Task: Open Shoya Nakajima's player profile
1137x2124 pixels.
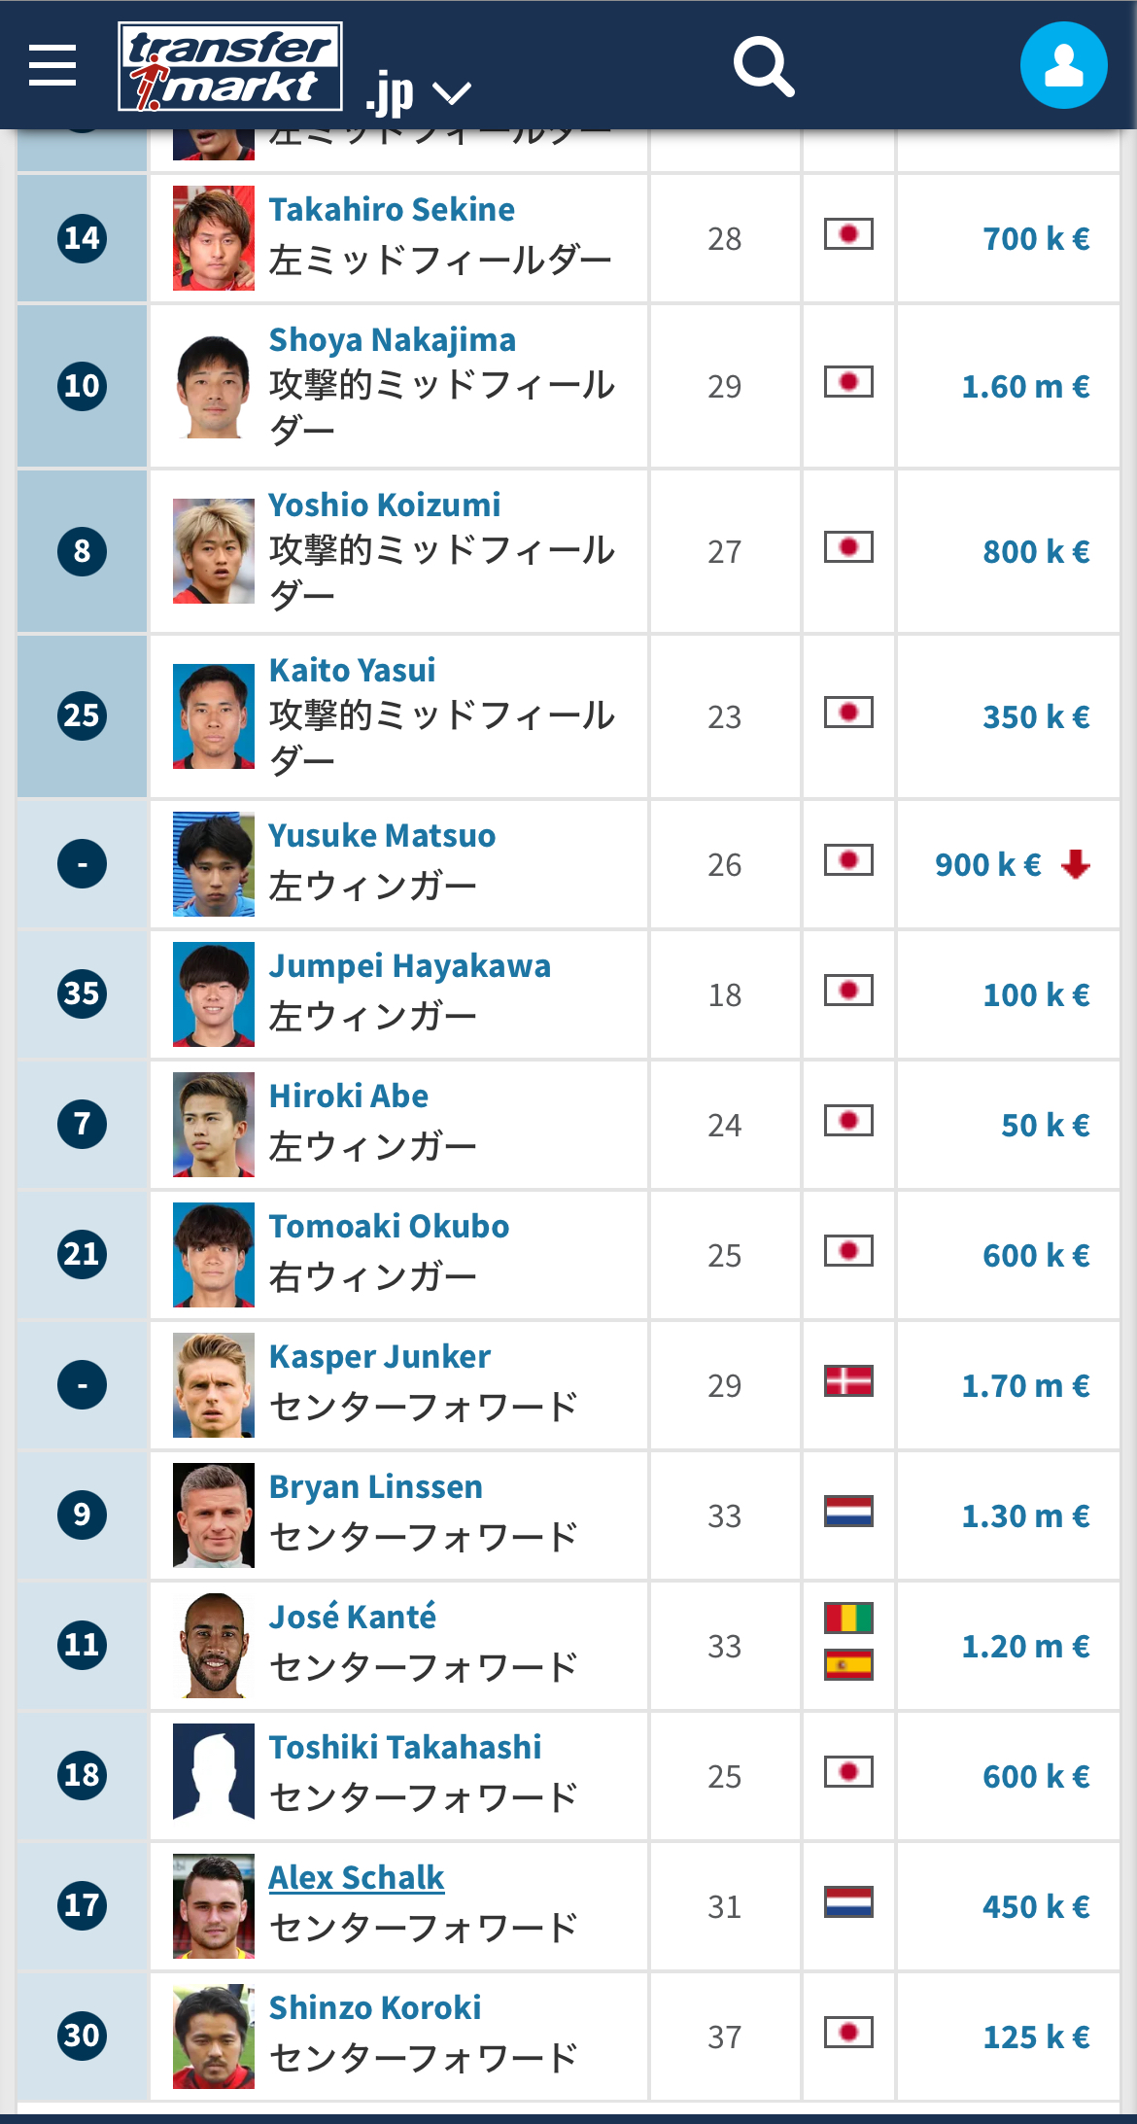Action: point(393,340)
